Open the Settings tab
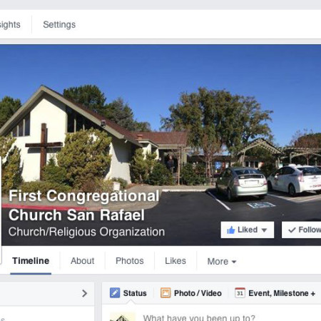This screenshot has height=321, width=321. coord(59,24)
